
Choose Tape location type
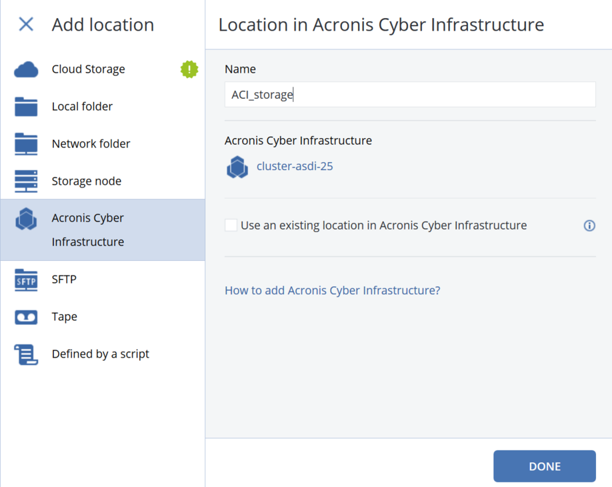click(103, 317)
